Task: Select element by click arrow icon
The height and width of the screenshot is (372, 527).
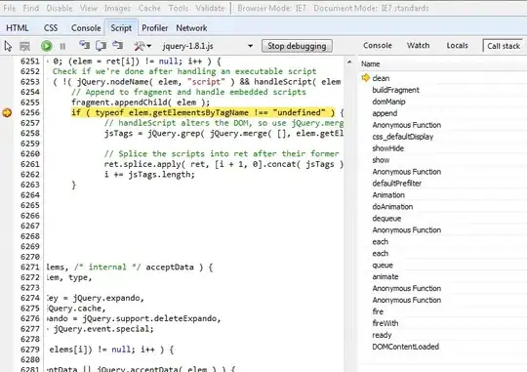Action: click(x=8, y=46)
